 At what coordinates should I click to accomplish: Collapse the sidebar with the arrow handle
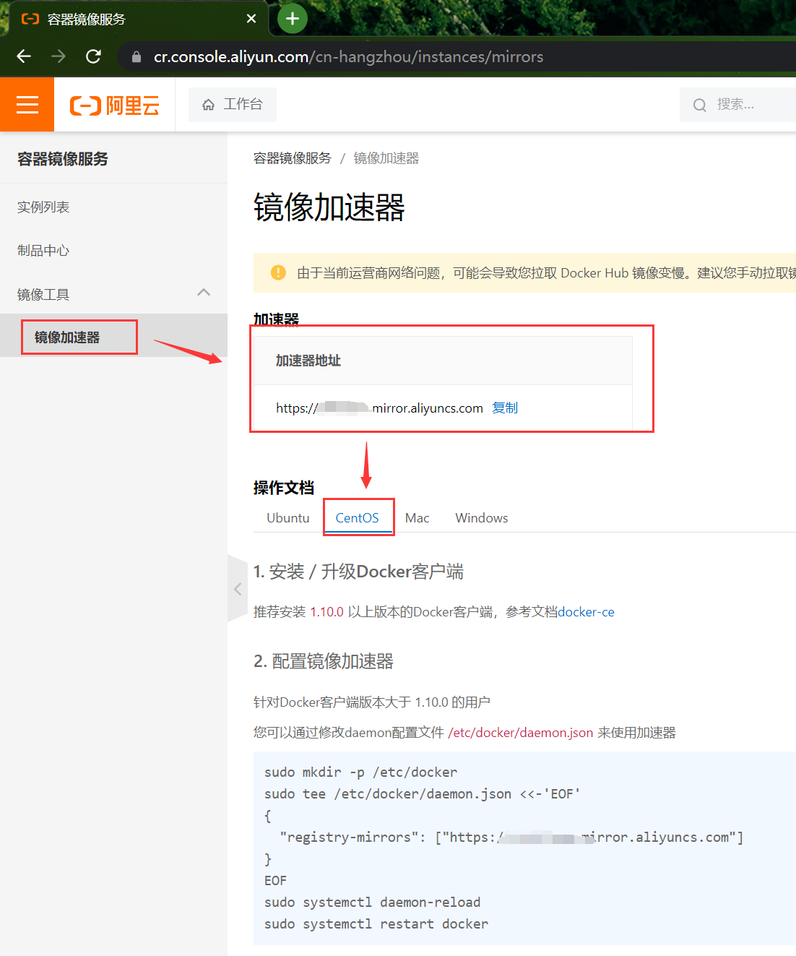(x=237, y=589)
